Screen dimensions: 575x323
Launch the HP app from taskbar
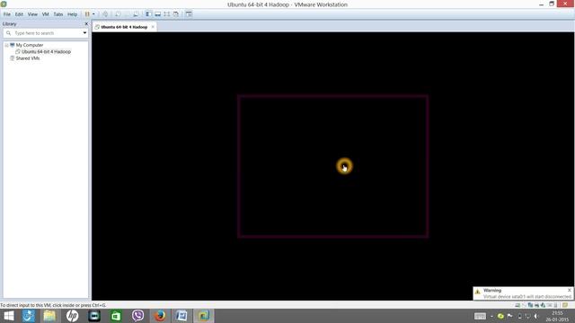72,316
